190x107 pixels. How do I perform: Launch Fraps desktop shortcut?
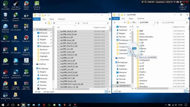(x=26, y=27)
